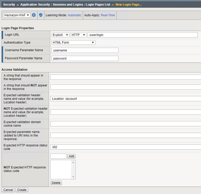Focus the string that should NOT appear field
Viewport: 201px width, 194px height.
(x=126, y=87)
